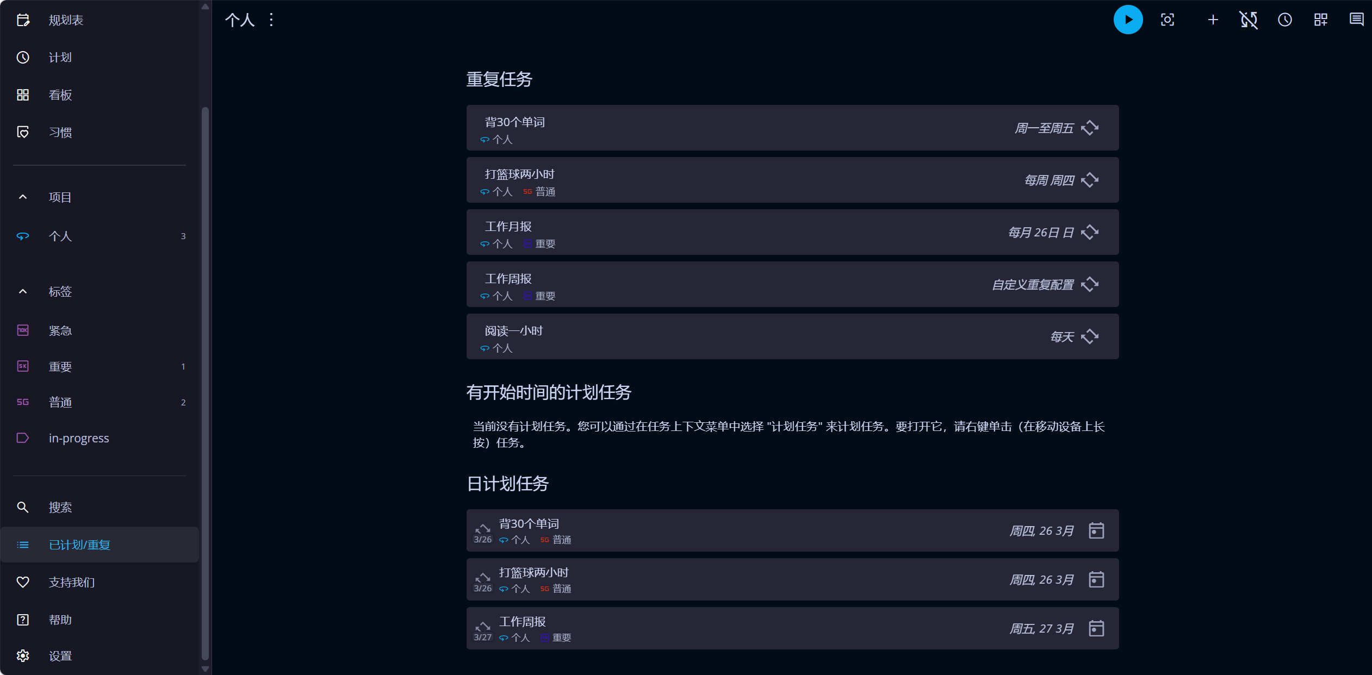1372x675 pixels.
Task: Click calendar icon on 打篮球两小时 planned task
Action: (x=1096, y=579)
